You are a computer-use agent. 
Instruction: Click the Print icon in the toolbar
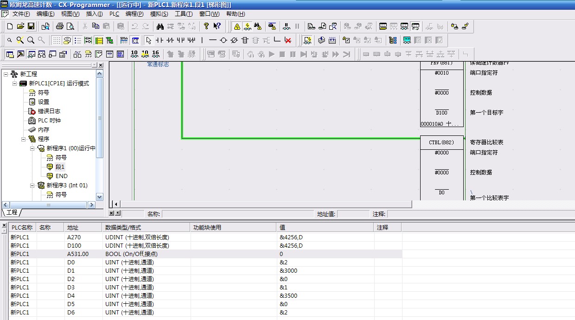60,26
